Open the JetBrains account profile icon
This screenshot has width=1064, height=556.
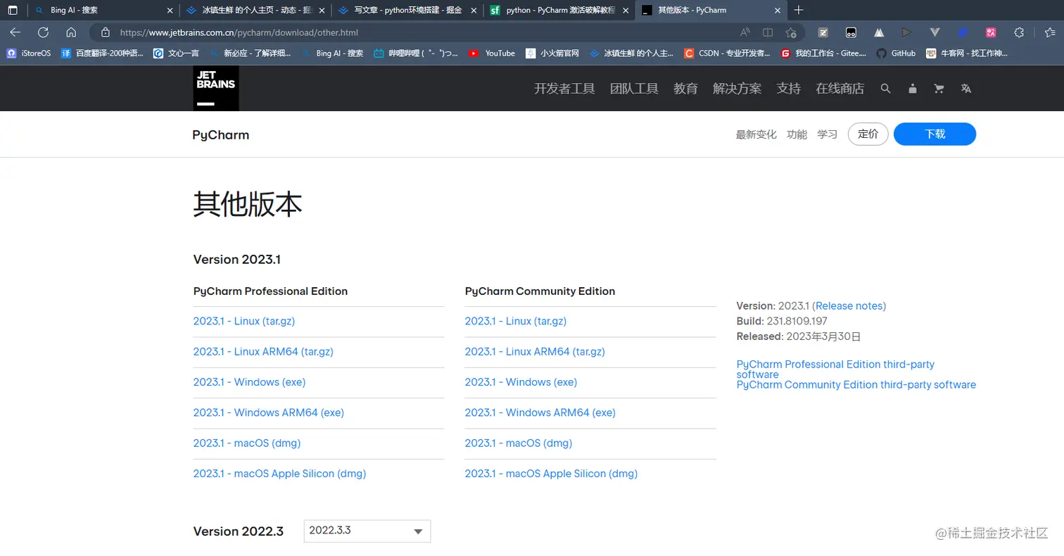coord(913,89)
